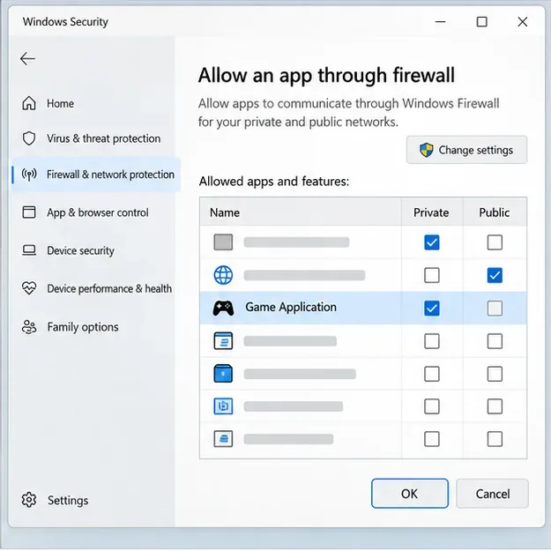Minimize the Windows Security window

pyautogui.click(x=440, y=22)
